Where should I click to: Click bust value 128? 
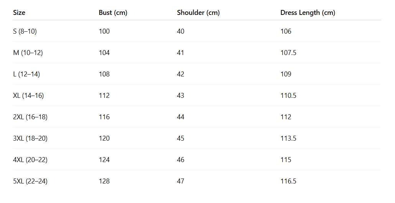coord(104,181)
